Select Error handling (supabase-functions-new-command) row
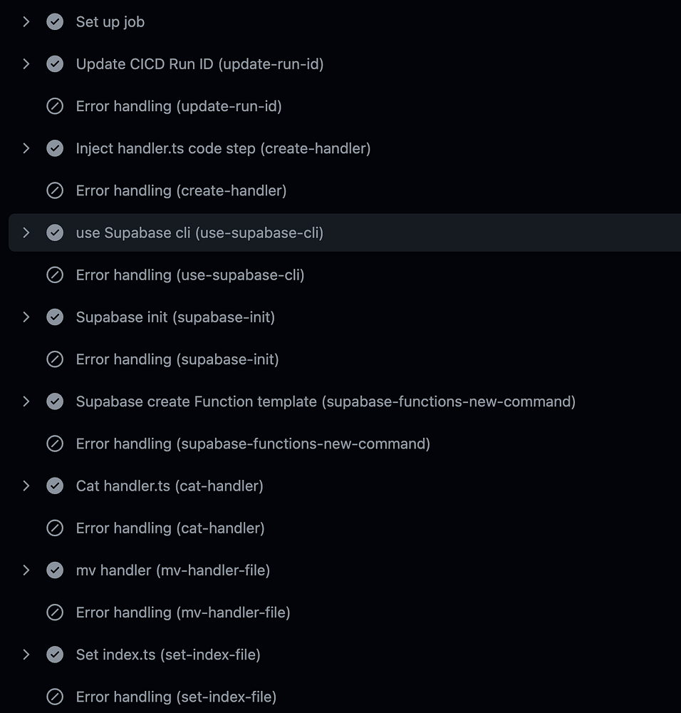Viewport: 681px width, 713px height. click(x=253, y=443)
